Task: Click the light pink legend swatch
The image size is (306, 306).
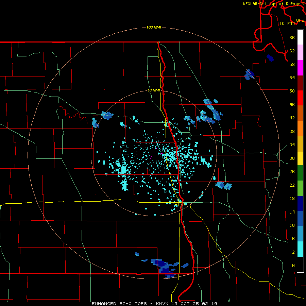Action: pos(300,52)
